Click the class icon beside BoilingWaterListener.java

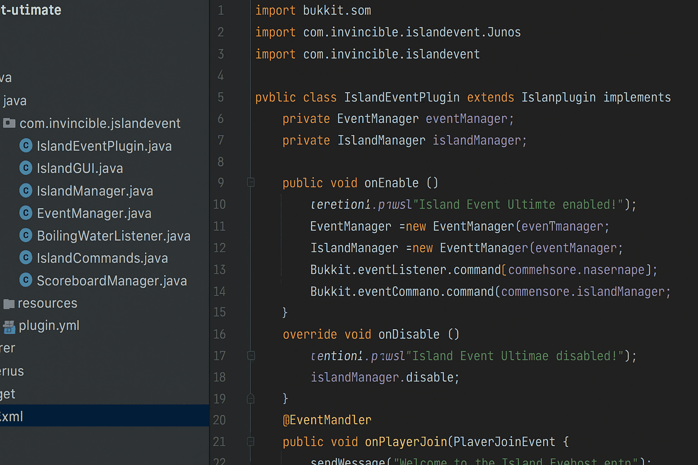tap(26, 235)
